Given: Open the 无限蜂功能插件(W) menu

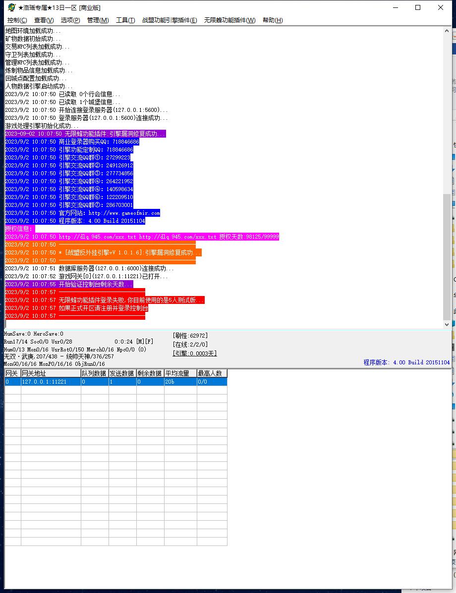Looking at the screenshot, I should coord(230,20).
